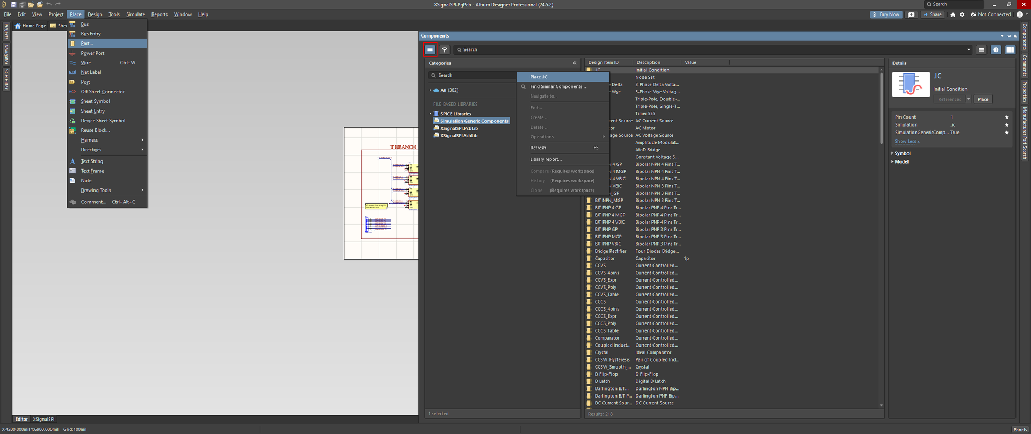Viewport: 1031px width, 434px height.
Task: Click the Share button
Action: click(x=933, y=14)
